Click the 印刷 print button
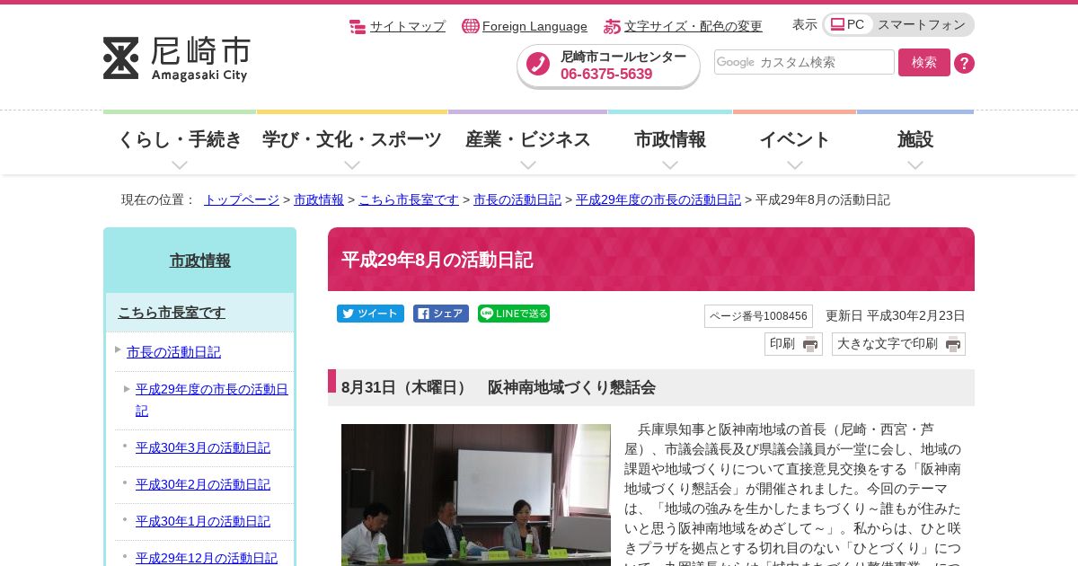Viewport: 1078px width, 566px height. [793, 344]
